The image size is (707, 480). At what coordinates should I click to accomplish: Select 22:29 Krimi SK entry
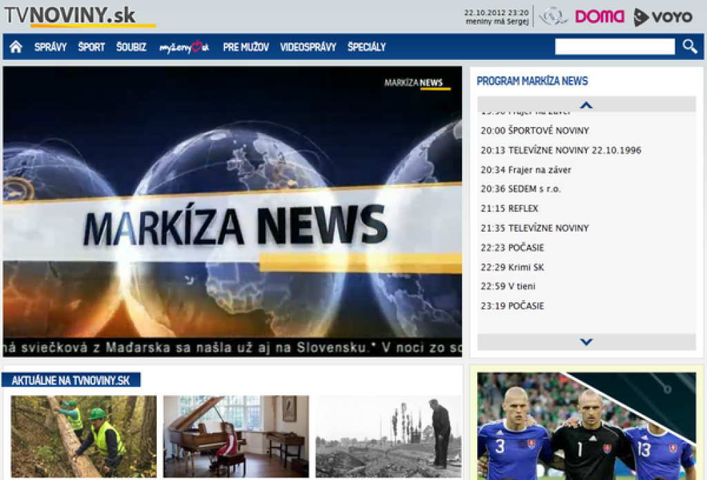click(x=512, y=268)
